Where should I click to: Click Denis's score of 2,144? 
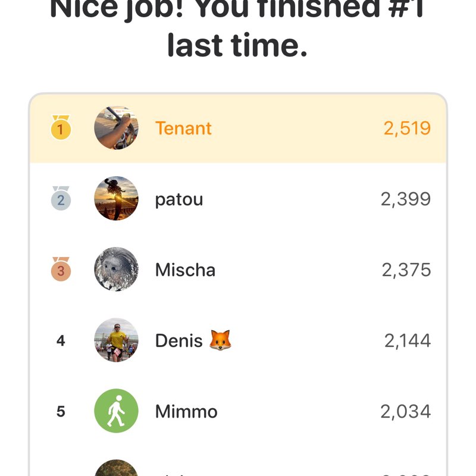click(406, 340)
